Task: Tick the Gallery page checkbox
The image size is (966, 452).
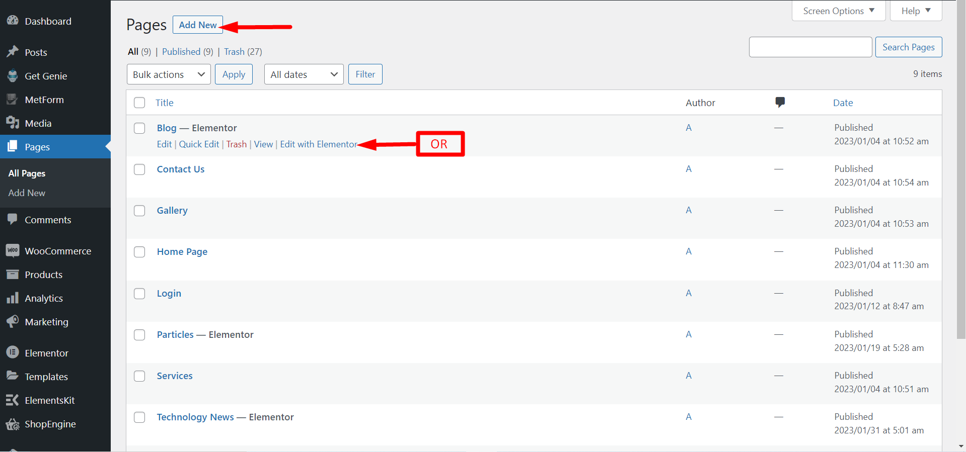Action: (139, 211)
